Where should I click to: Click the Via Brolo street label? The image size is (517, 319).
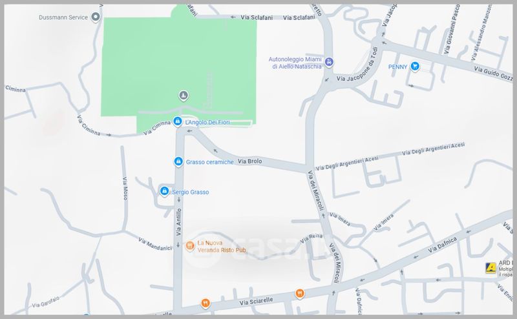250,161
